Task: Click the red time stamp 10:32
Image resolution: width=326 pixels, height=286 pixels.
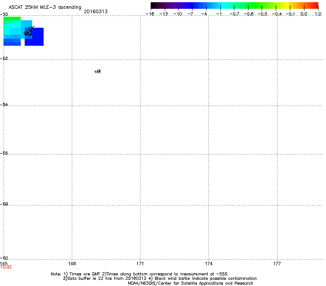Action: [x=6, y=267]
